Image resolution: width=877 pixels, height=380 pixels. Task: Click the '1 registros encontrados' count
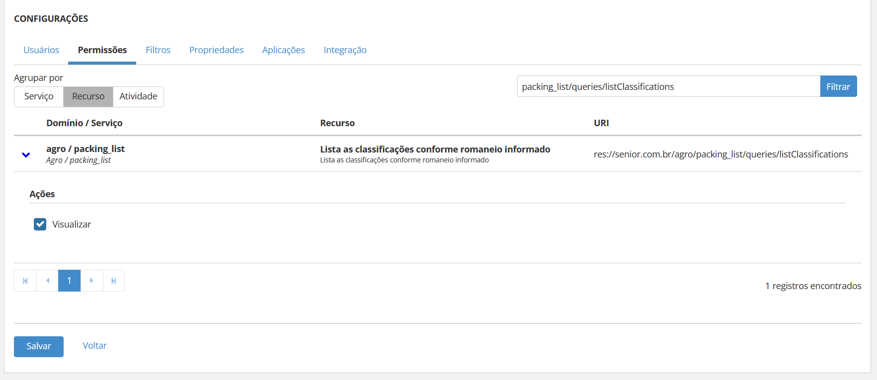coord(813,286)
